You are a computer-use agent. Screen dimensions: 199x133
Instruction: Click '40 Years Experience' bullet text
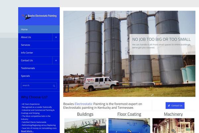coord(30,104)
